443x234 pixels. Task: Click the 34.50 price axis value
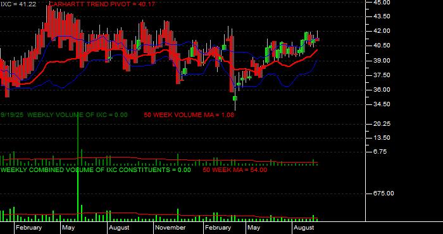pos(382,104)
